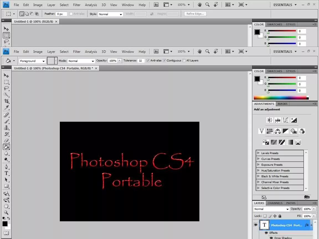Open the Opacity slider arrow in options bar

(120, 61)
